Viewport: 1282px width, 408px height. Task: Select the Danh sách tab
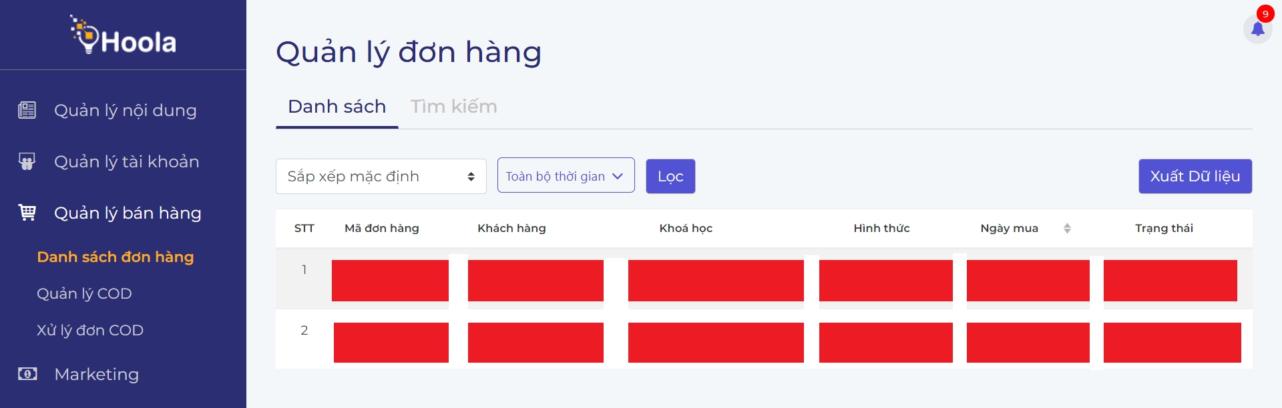click(x=337, y=107)
